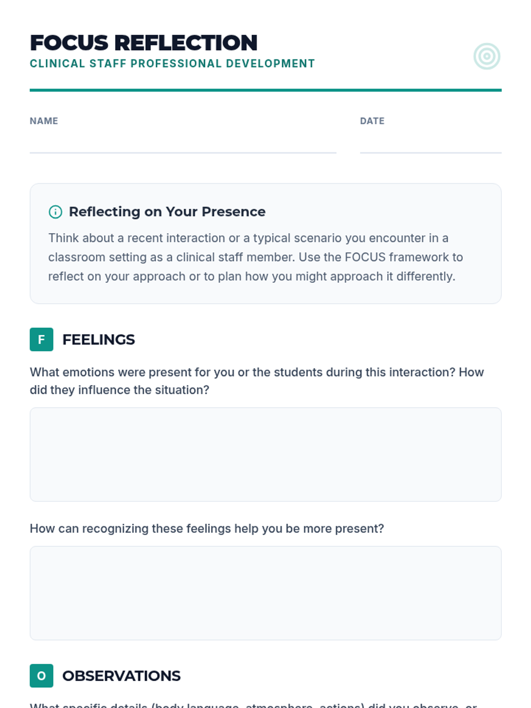This screenshot has height=708, width=531.
Task: Click the Clinical Staff Professional Development subtitle
Action: point(172,64)
